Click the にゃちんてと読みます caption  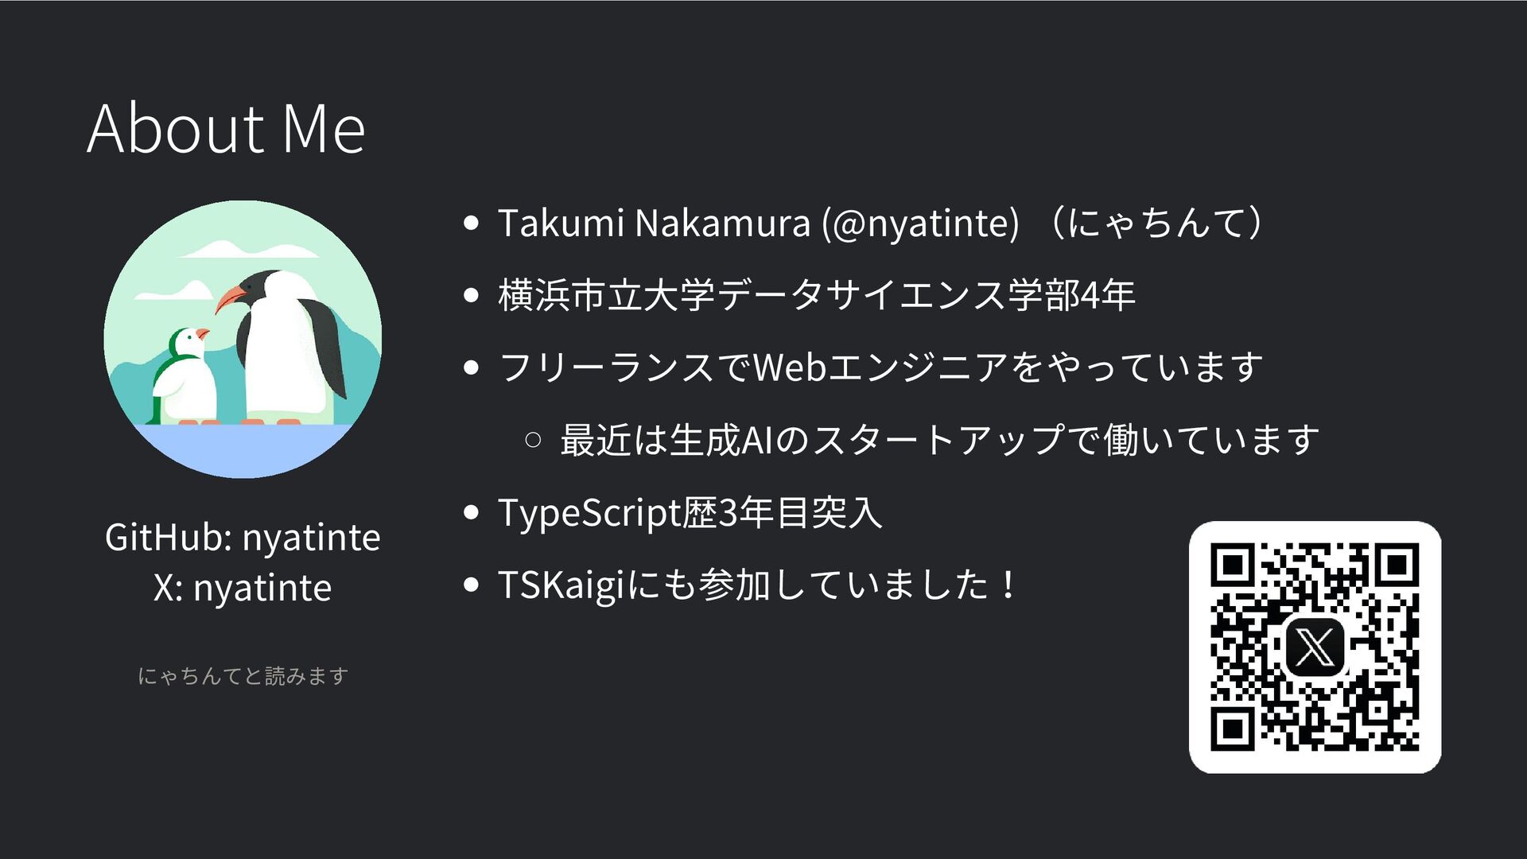coord(243,676)
